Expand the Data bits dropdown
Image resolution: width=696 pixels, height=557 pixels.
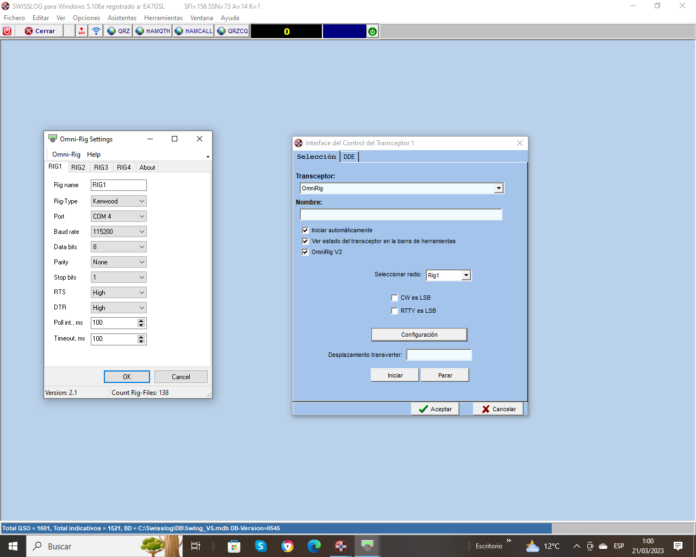coord(119,247)
